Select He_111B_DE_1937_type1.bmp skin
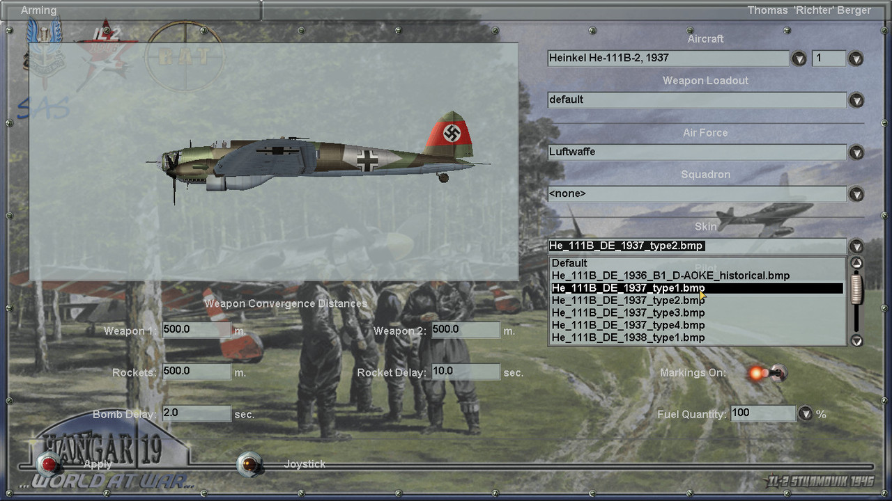Image resolution: width=892 pixels, height=501 pixels. [x=697, y=288]
